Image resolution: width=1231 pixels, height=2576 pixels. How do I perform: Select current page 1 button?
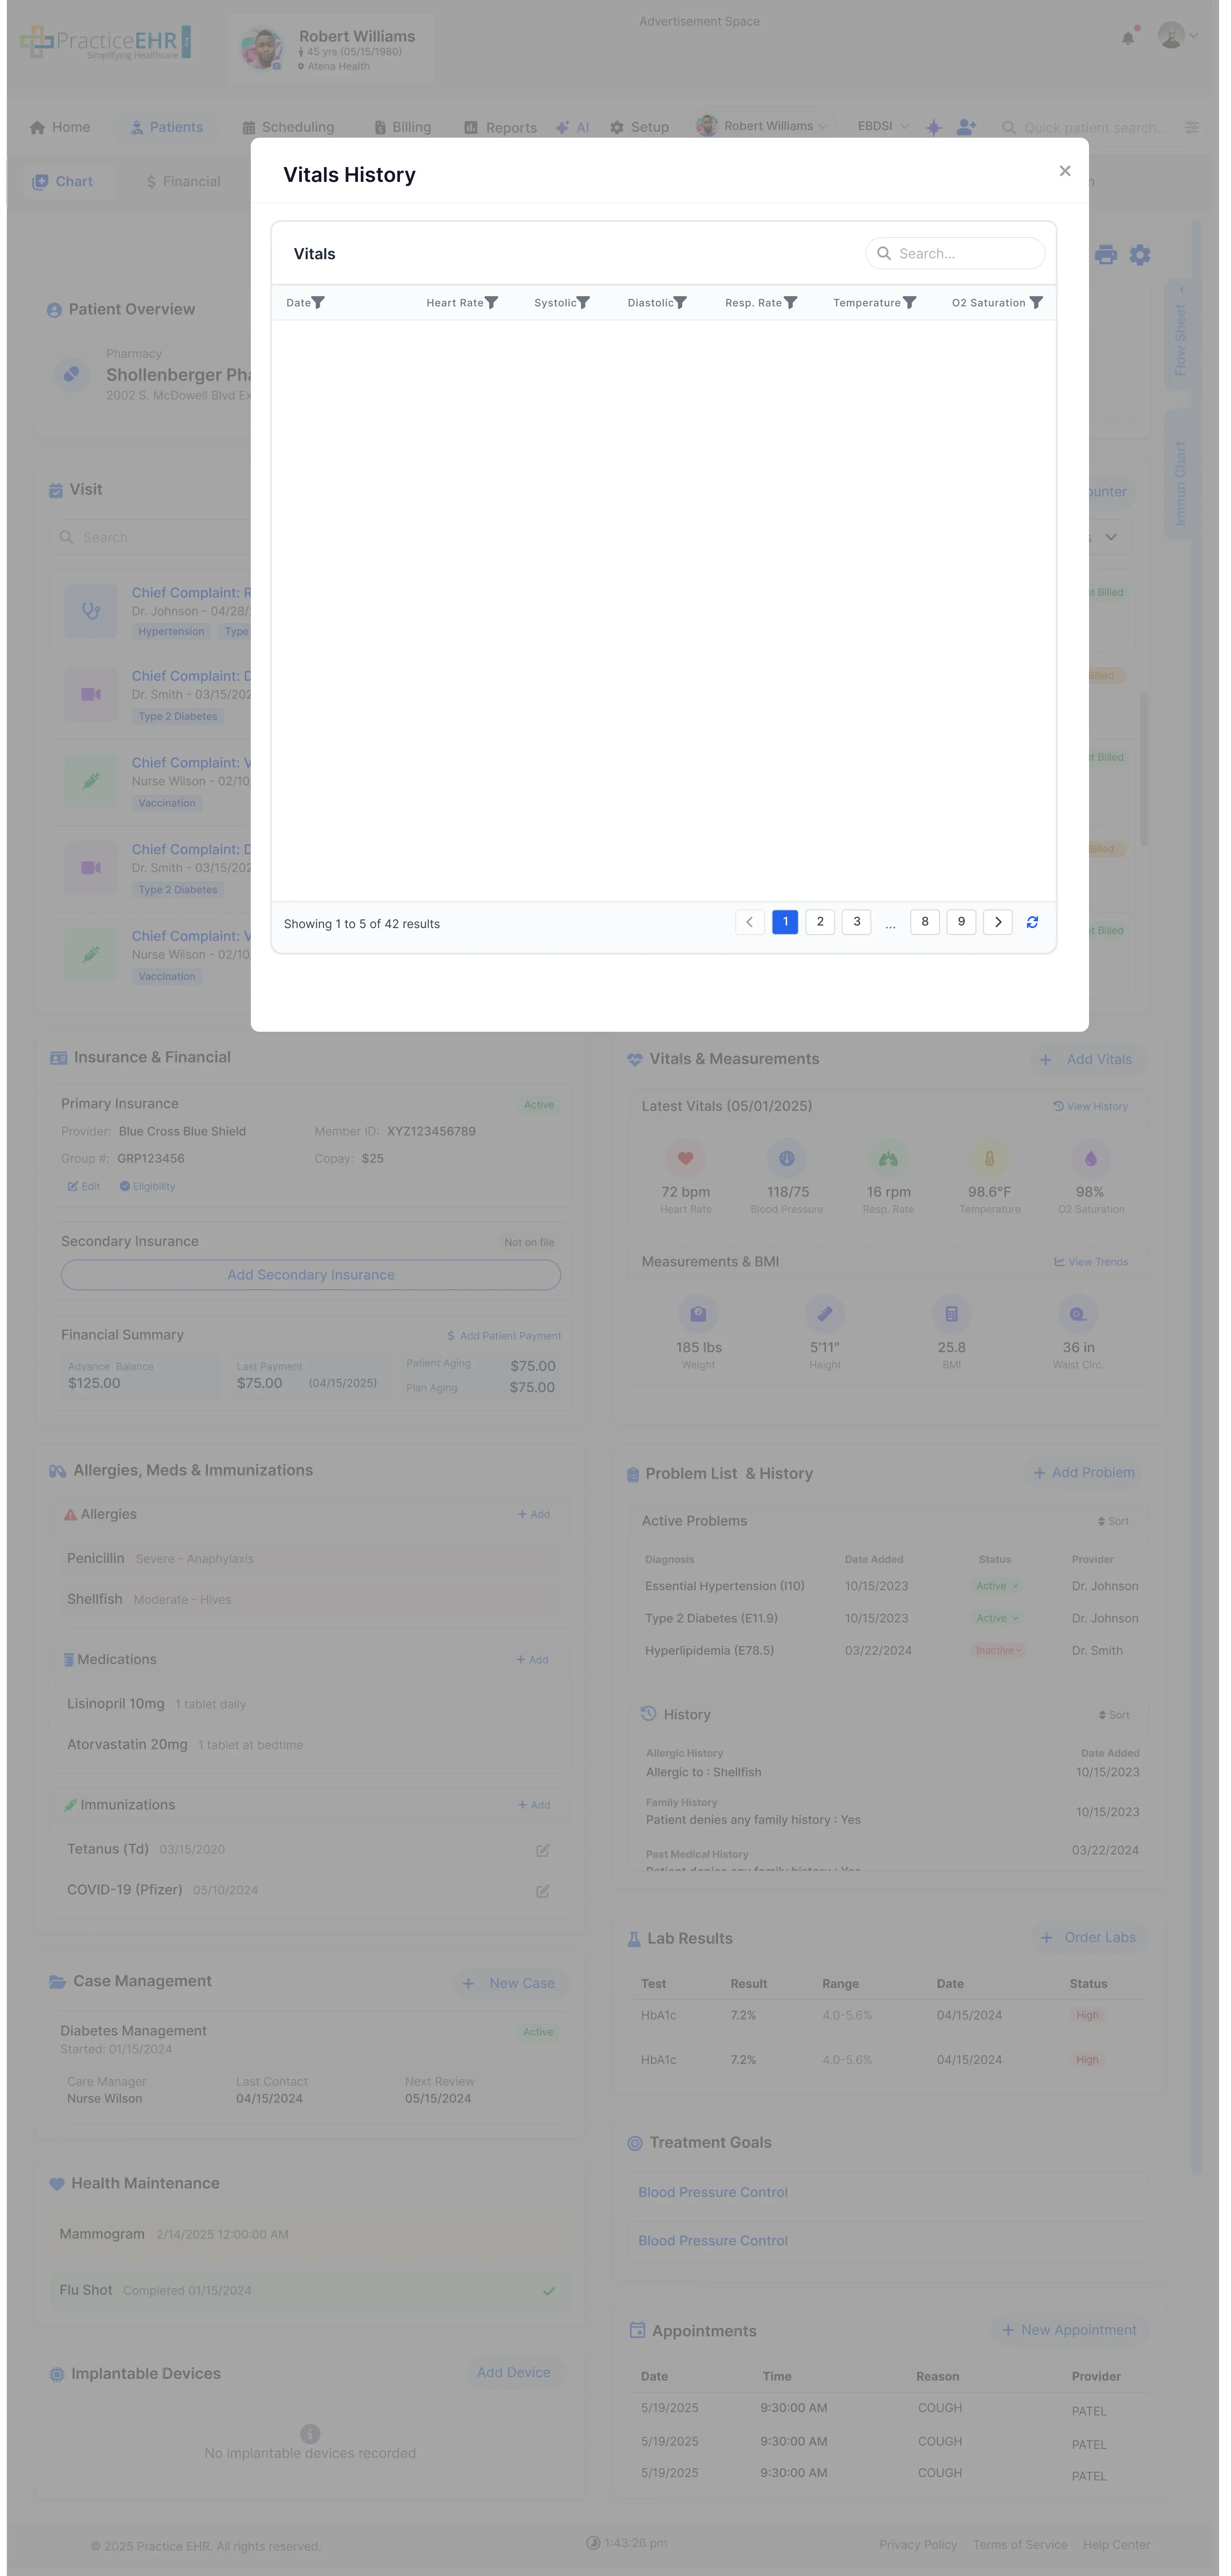click(785, 922)
